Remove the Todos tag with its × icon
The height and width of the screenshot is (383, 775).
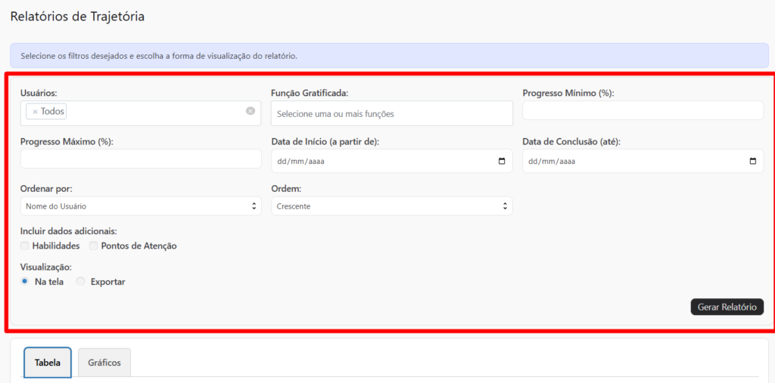[x=35, y=112]
